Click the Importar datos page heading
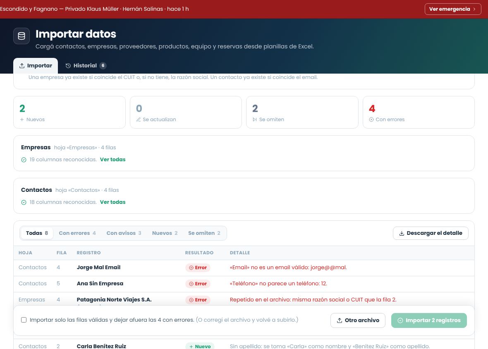 76,34
